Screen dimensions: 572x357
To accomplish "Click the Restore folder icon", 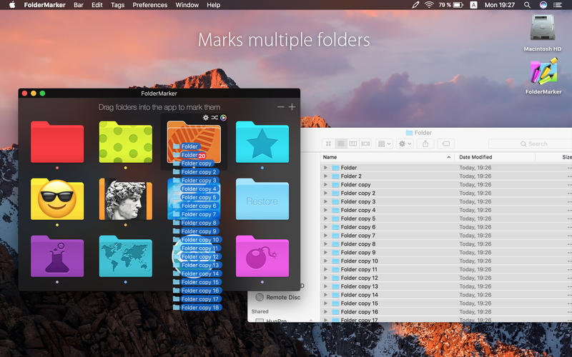I will click(x=262, y=199).
